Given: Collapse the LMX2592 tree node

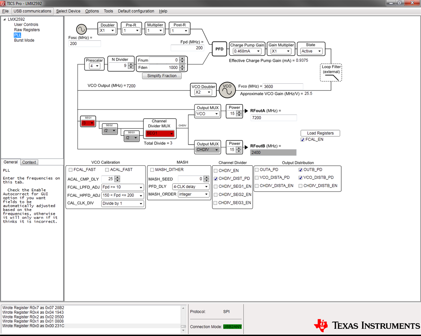Looking at the screenshot, I should [4, 19].
